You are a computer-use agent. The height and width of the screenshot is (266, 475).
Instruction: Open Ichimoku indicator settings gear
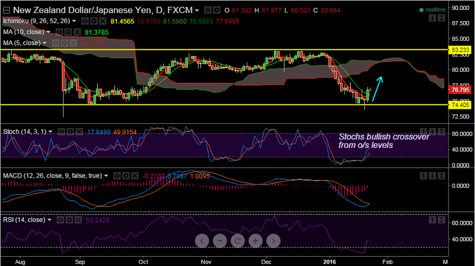pos(94,21)
